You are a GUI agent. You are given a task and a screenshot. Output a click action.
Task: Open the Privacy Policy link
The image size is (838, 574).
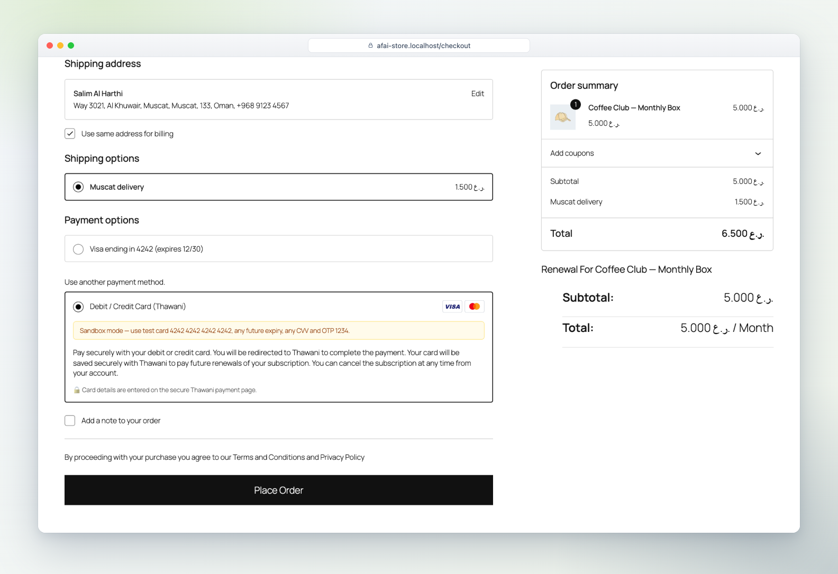[342, 457]
